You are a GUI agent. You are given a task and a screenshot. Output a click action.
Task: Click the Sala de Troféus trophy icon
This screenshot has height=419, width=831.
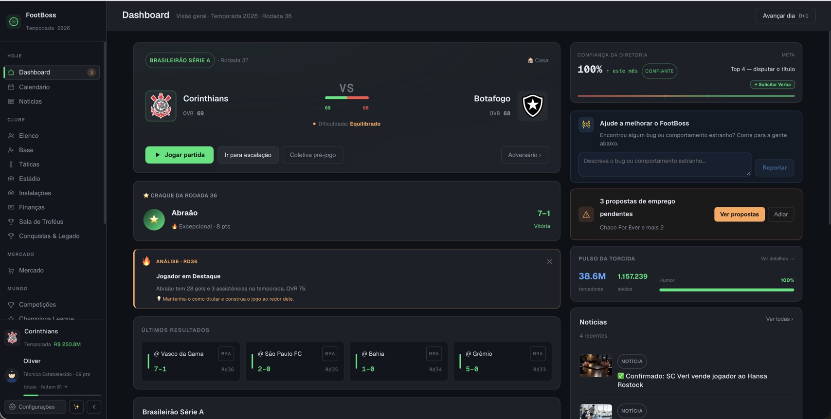tap(11, 222)
